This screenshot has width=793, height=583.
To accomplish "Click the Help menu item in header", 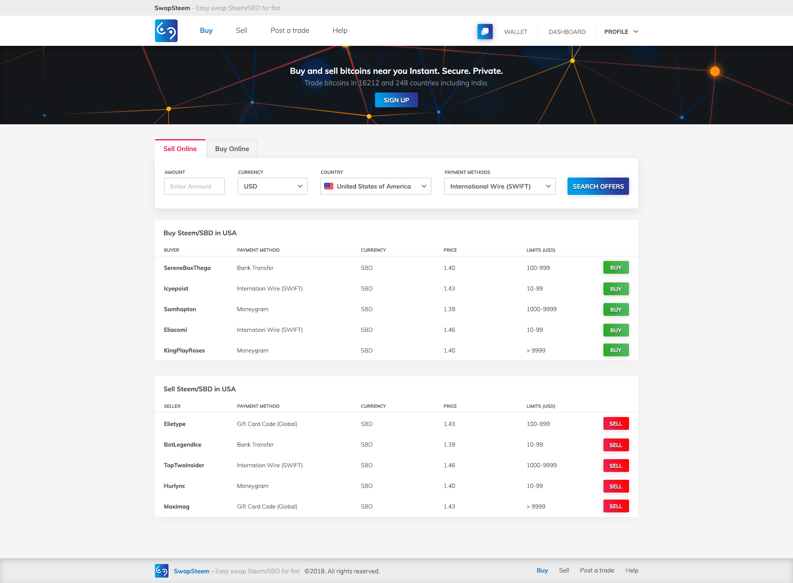I will [x=340, y=31].
